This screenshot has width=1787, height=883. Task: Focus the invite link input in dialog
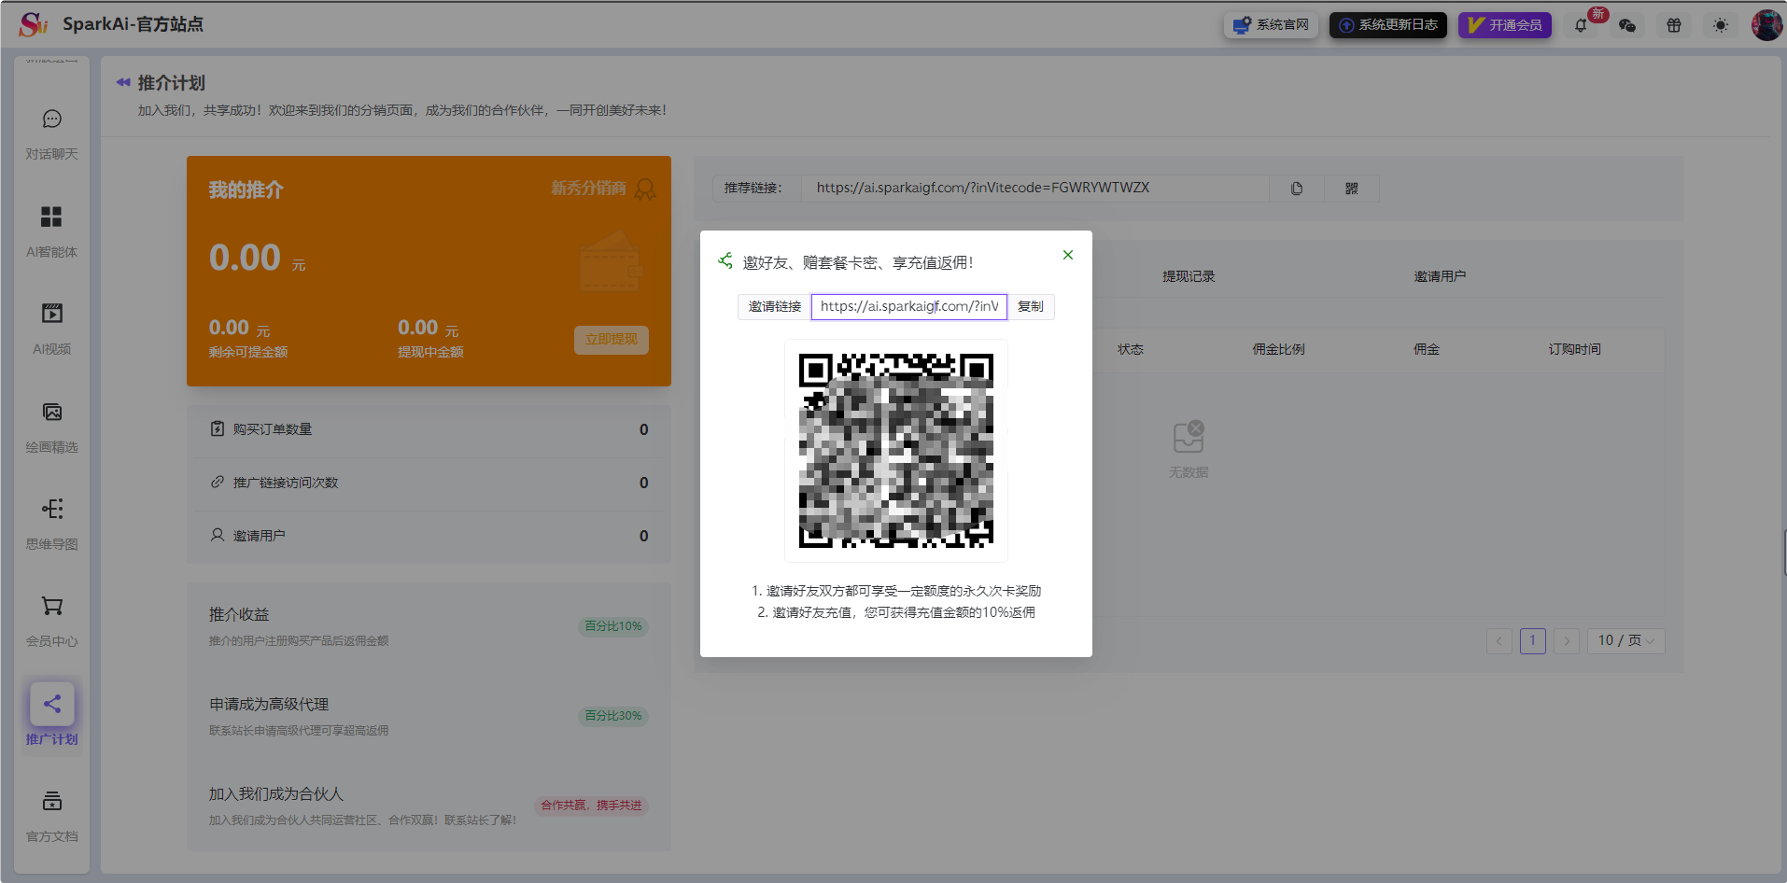click(909, 306)
